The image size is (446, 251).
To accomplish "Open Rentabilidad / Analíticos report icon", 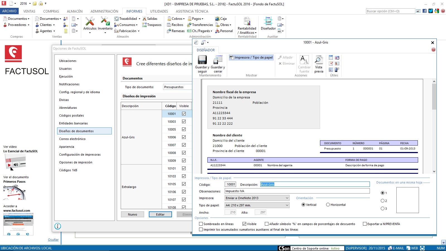I will pyautogui.click(x=247, y=21).
